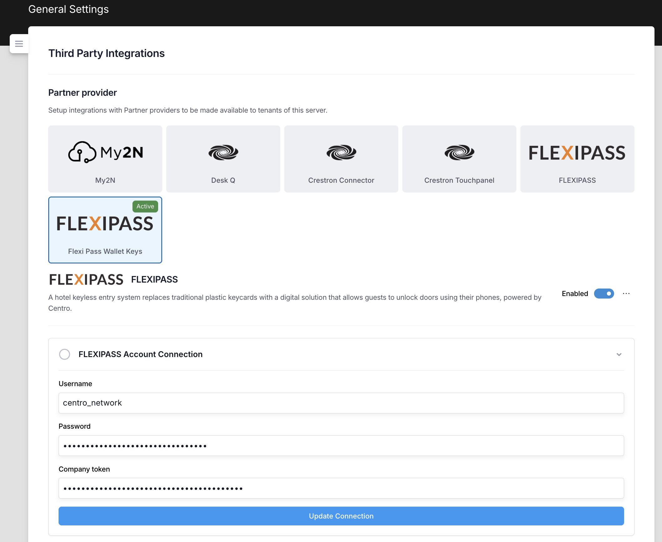The image size is (662, 542).
Task: Click the My2N cloud logo
Action: tap(106, 152)
